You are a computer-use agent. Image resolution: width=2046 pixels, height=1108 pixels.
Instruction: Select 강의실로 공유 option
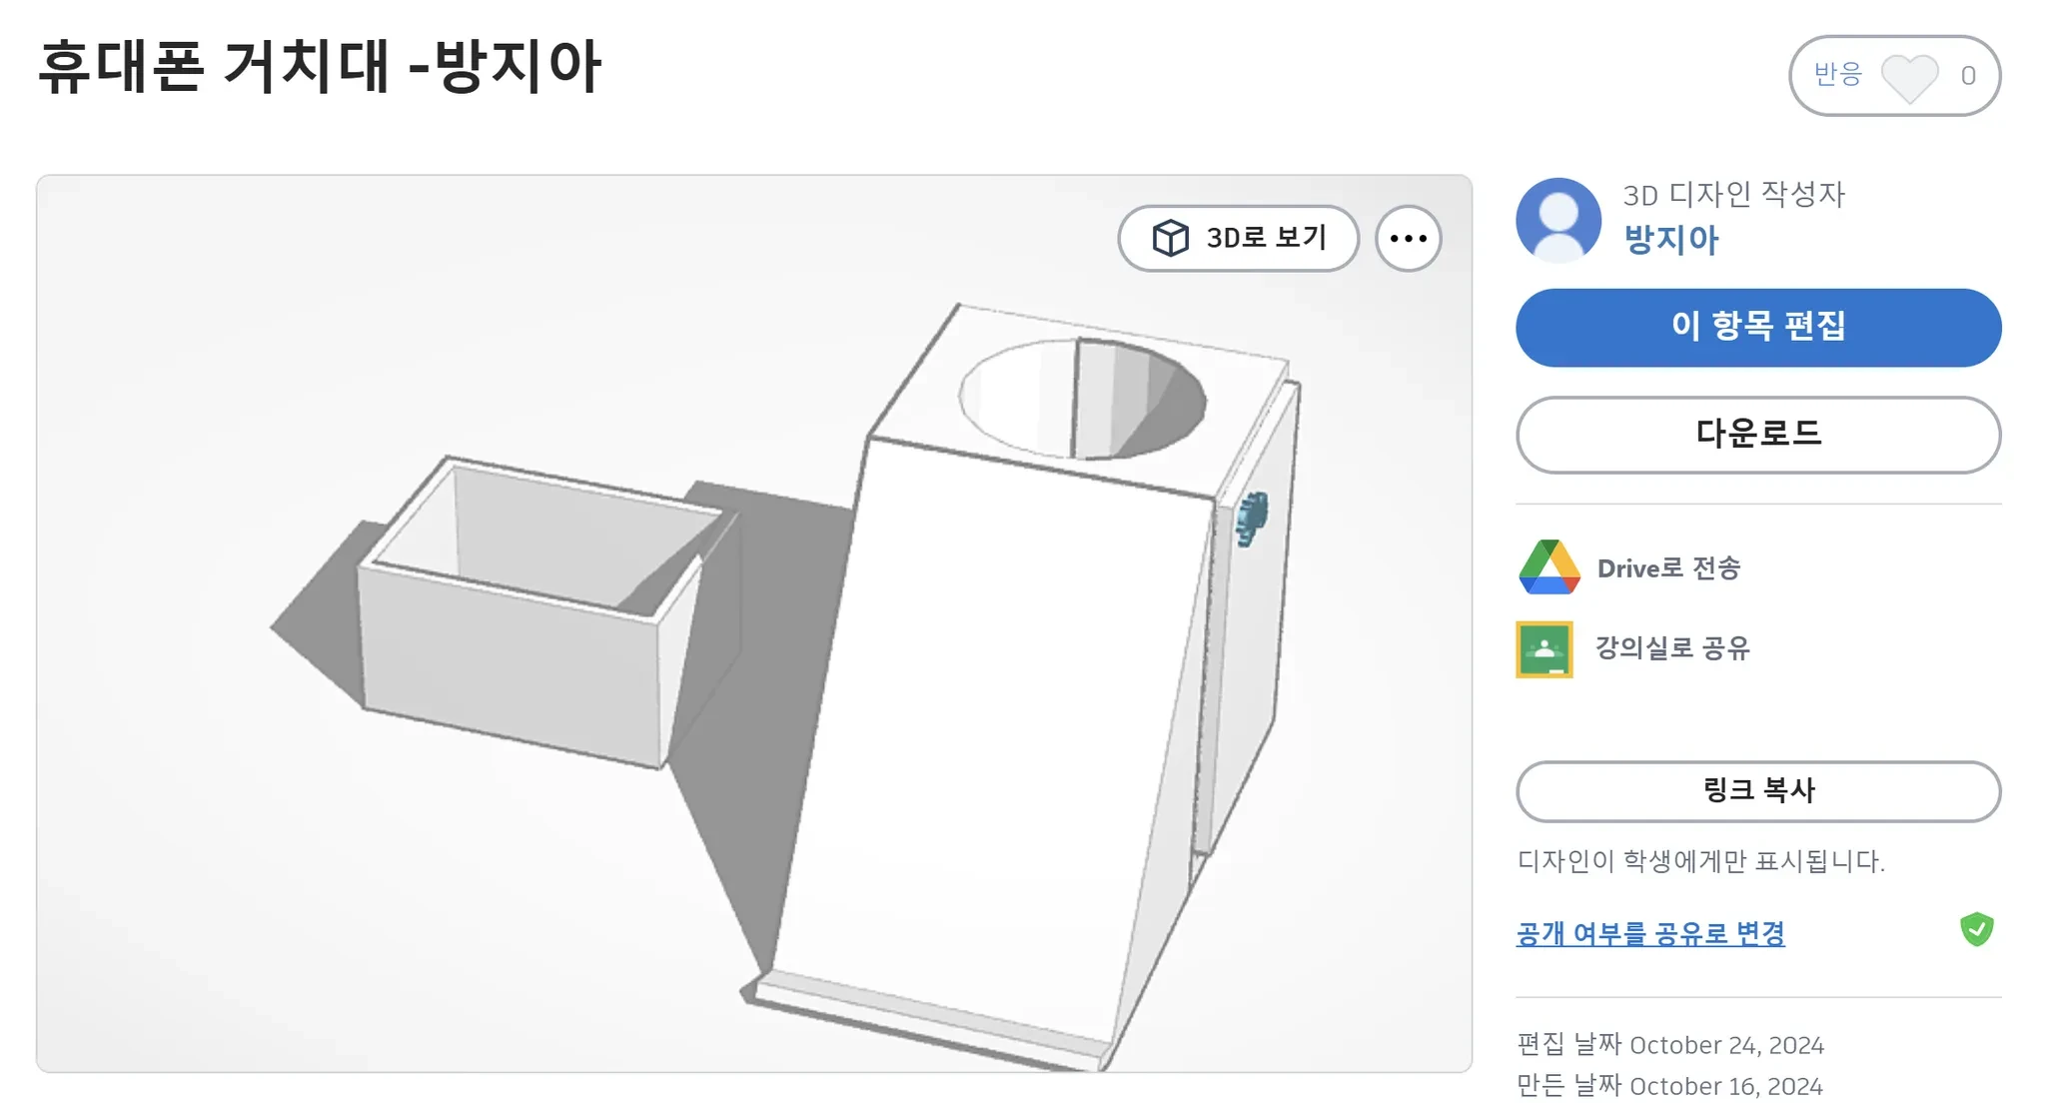click(x=1672, y=648)
